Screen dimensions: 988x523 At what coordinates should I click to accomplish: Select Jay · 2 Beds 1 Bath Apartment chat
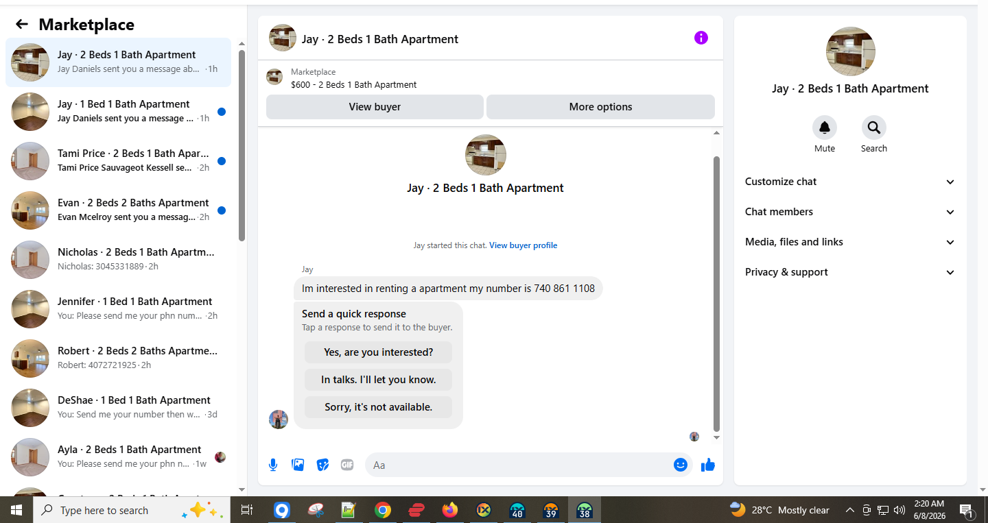click(x=118, y=62)
